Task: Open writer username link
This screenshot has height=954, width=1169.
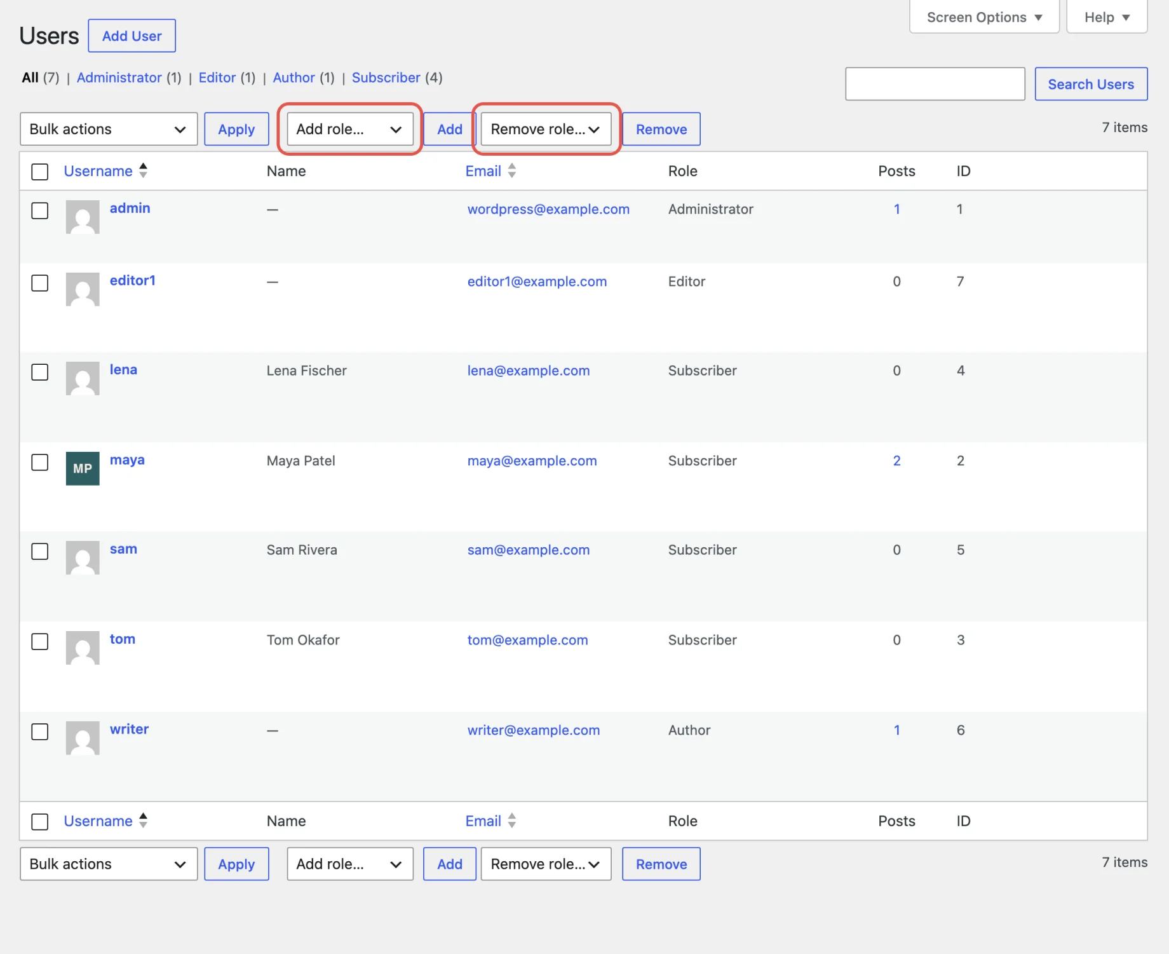Action: point(130,729)
